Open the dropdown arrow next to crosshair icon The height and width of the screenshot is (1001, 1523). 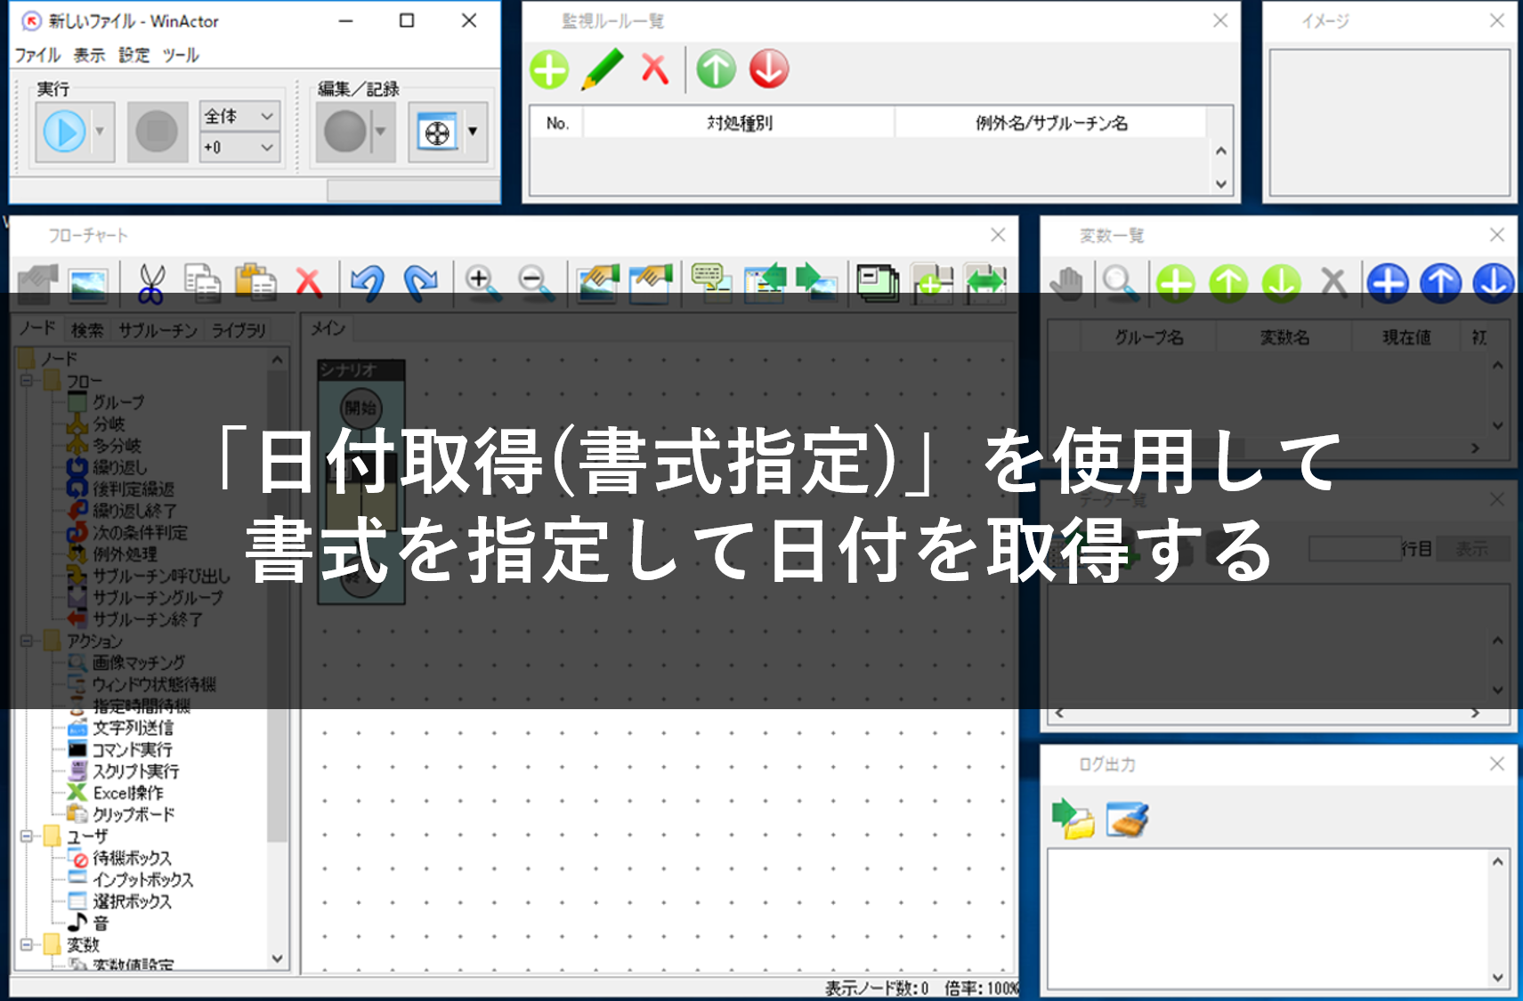point(473,132)
